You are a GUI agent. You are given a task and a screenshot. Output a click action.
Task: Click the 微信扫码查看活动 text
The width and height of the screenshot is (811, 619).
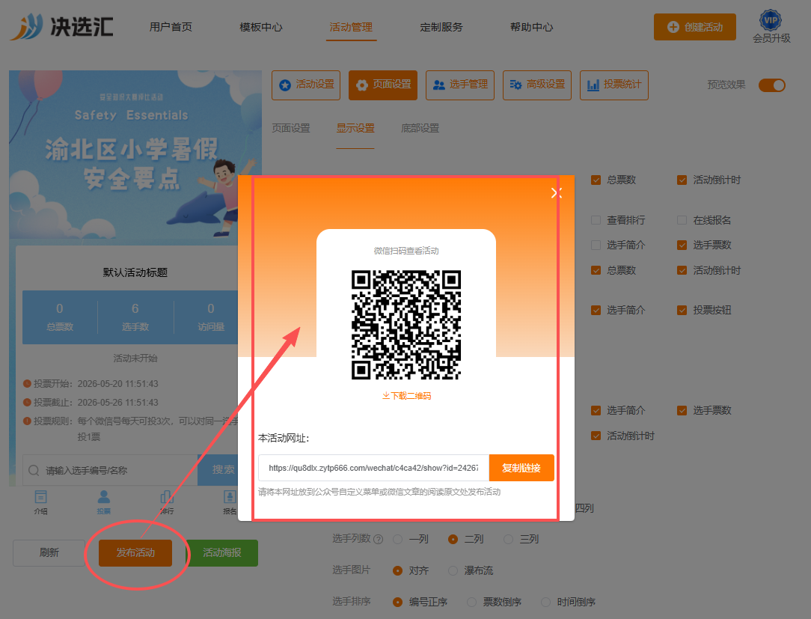click(x=406, y=251)
